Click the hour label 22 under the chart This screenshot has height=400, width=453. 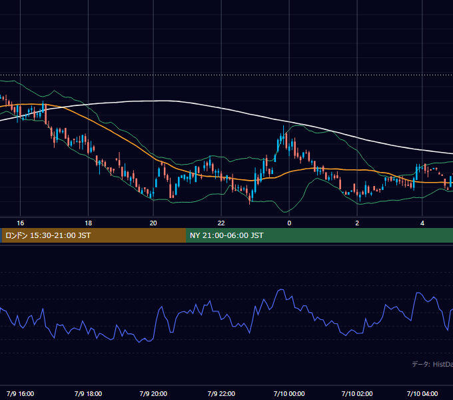pyautogui.click(x=221, y=223)
